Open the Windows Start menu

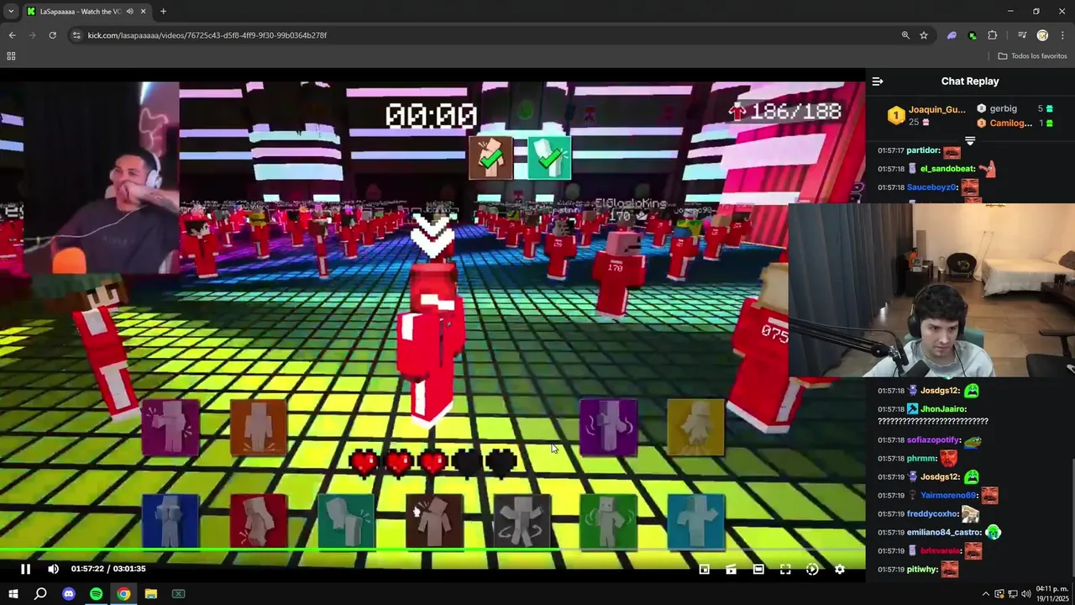13,594
